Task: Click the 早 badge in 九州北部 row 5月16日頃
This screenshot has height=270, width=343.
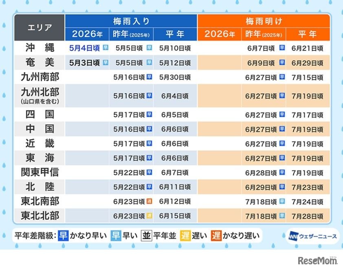Action: click(149, 95)
